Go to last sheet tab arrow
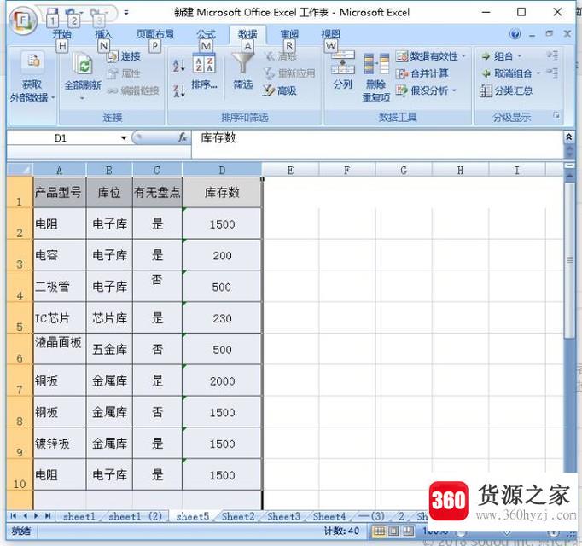This screenshot has height=546, width=582. pyautogui.click(x=48, y=516)
